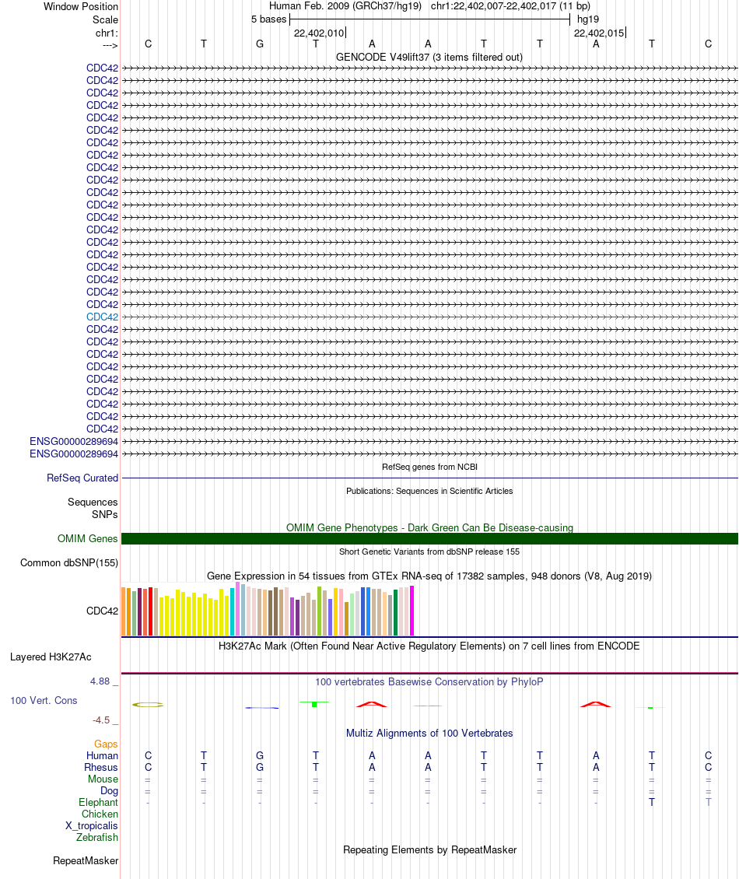Click the G base in Rhesus alignment row

[x=260, y=768]
